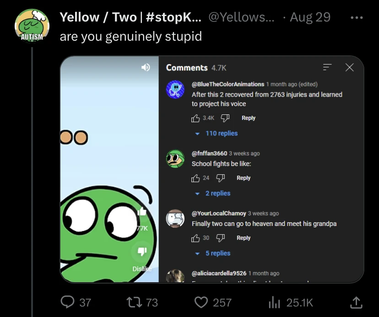Mute video using speaker icon

[x=146, y=68]
